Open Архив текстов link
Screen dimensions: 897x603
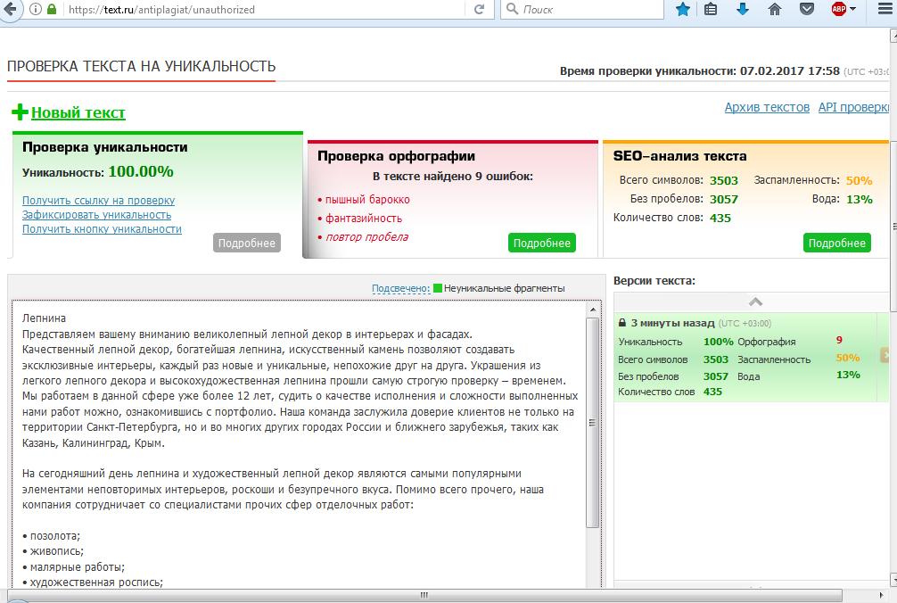click(x=767, y=107)
